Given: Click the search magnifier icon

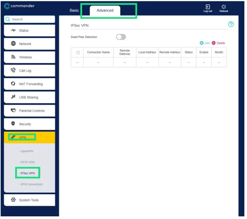Looking at the screenshot, I should pos(8,19).
